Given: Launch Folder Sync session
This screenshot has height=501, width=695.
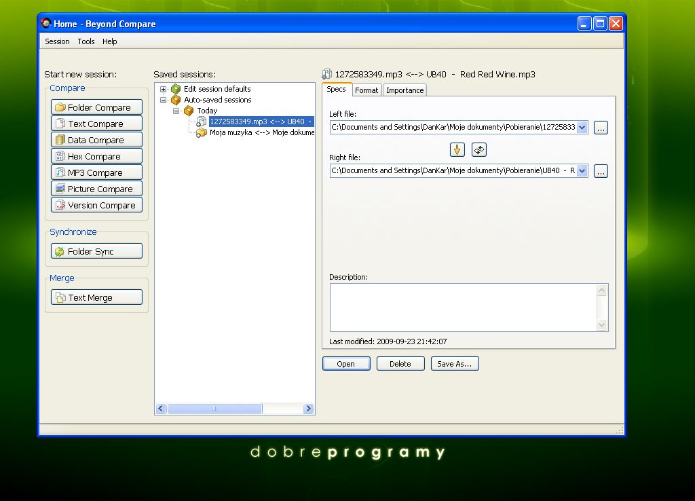Looking at the screenshot, I should click(x=96, y=251).
